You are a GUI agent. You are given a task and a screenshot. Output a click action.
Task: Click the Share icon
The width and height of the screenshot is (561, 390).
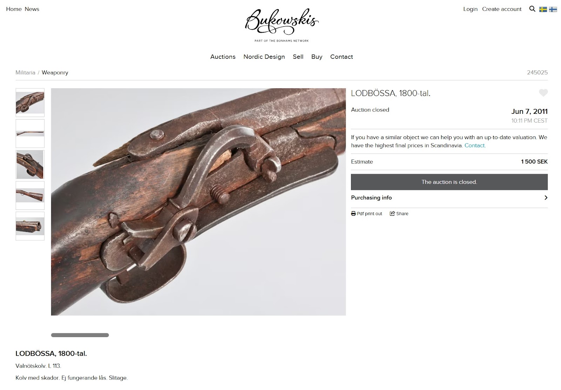[x=392, y=214]
